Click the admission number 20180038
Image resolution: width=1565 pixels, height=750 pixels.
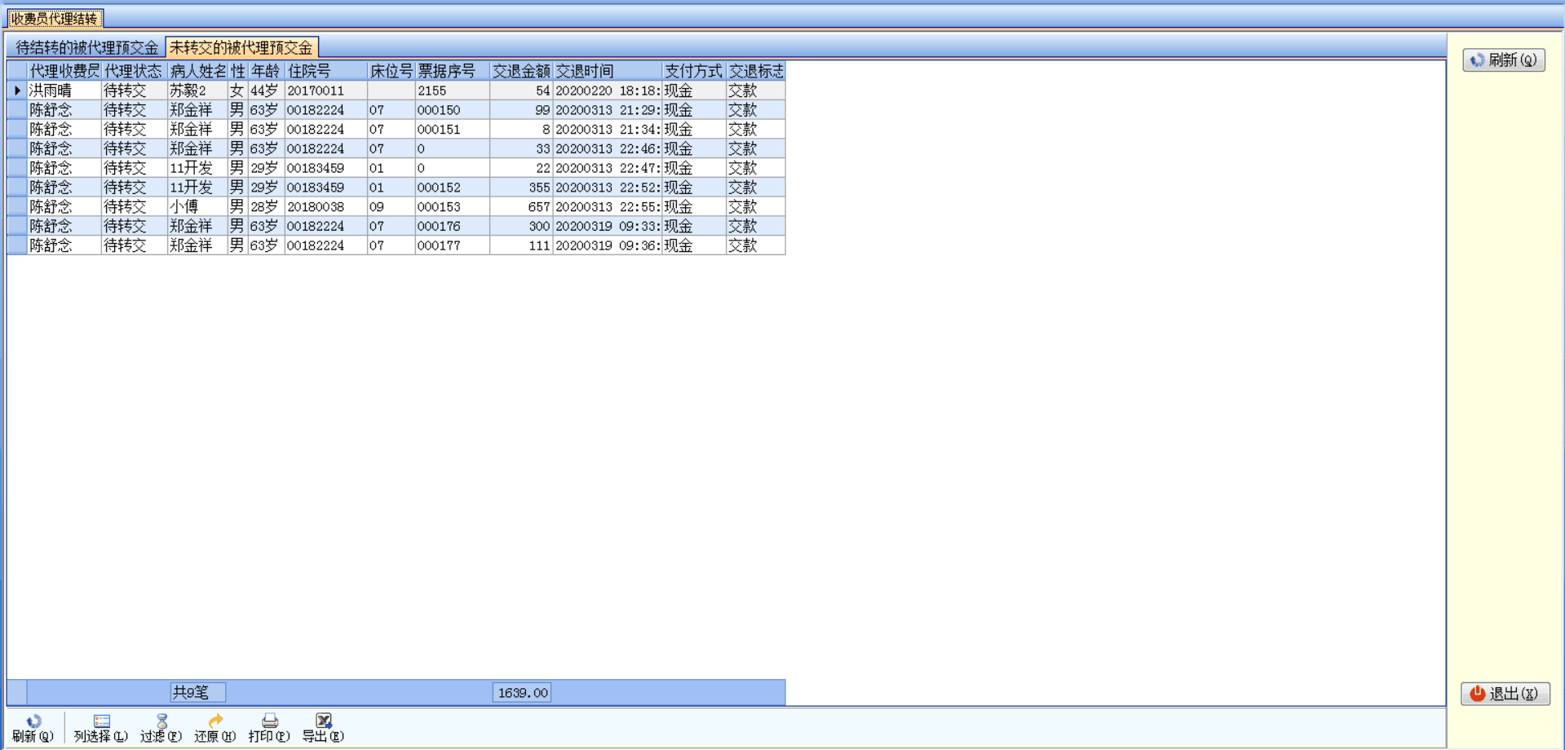(x=325, y=207)
